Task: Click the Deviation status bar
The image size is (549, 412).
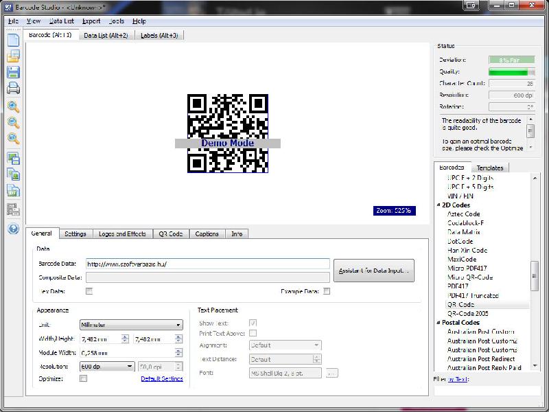Action: [511, 60]
